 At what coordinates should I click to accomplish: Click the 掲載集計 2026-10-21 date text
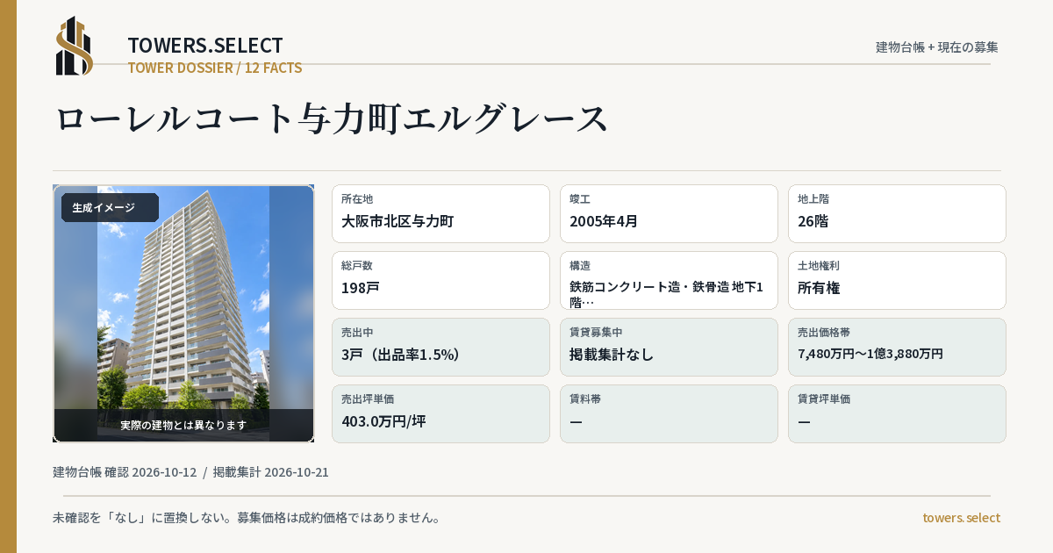[x=271, y=472]
